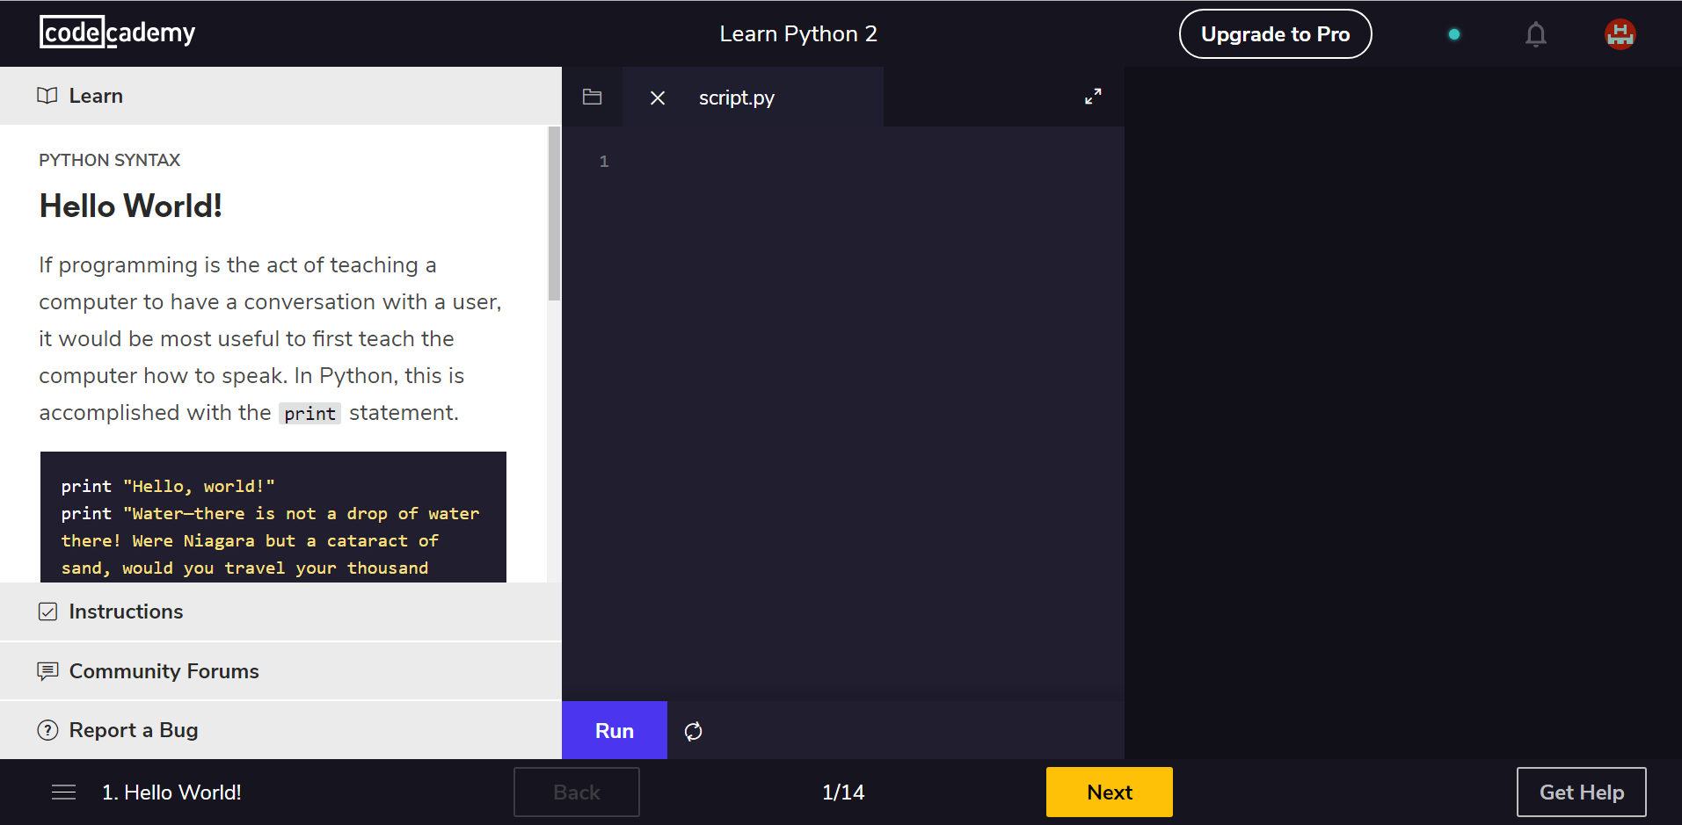Click the Report a Bug question icon
This screenshot has height=825, width=1682.
pos(47,730)
